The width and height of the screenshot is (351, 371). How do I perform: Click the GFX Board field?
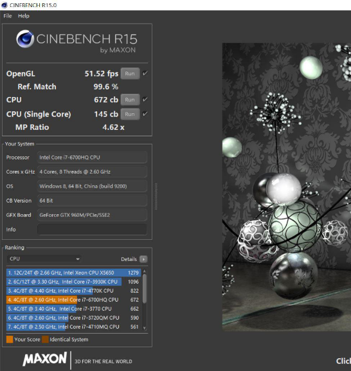92,215
